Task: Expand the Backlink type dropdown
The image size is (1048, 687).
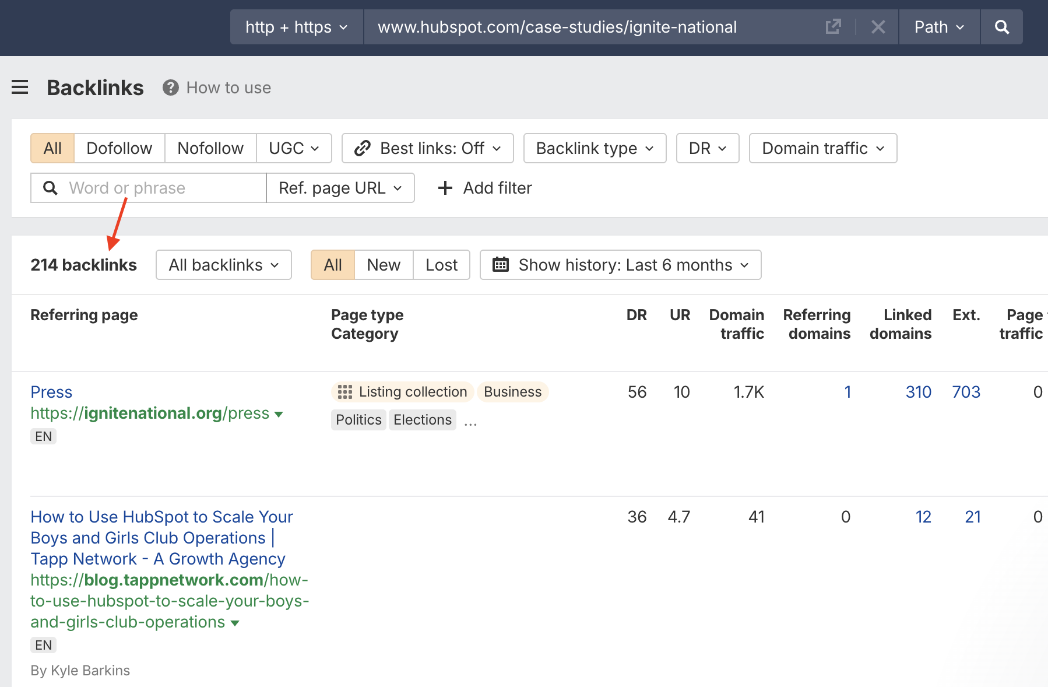Action: [x=595, y=148]
